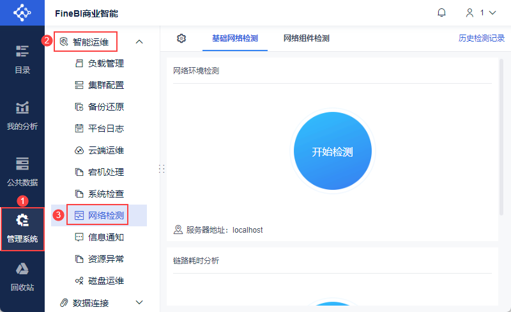511x312 pixels.
Task: Click the 数据连接 paperclip icon
Action: pos(64,303)
